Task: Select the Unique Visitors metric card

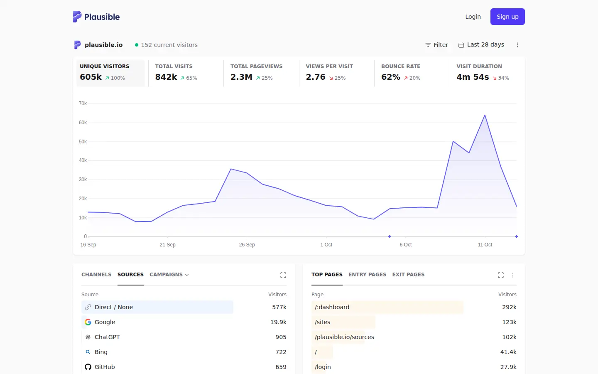Action: pos(110,73)
